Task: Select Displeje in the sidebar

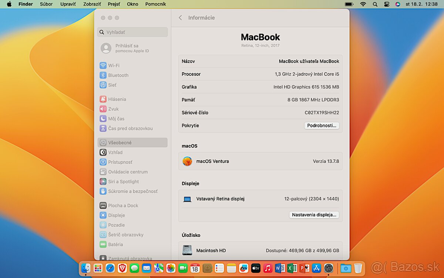Action: (x=116, y=215)
